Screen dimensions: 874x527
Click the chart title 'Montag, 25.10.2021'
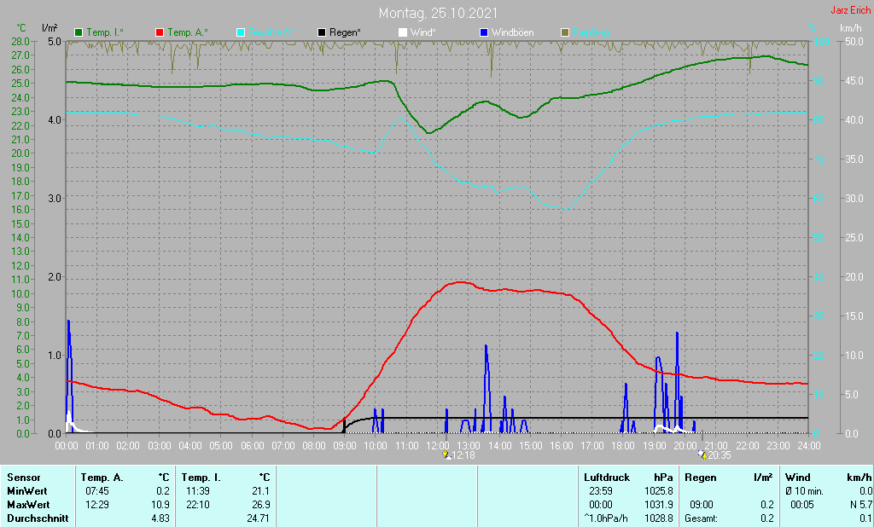click(x=438, y=13)
